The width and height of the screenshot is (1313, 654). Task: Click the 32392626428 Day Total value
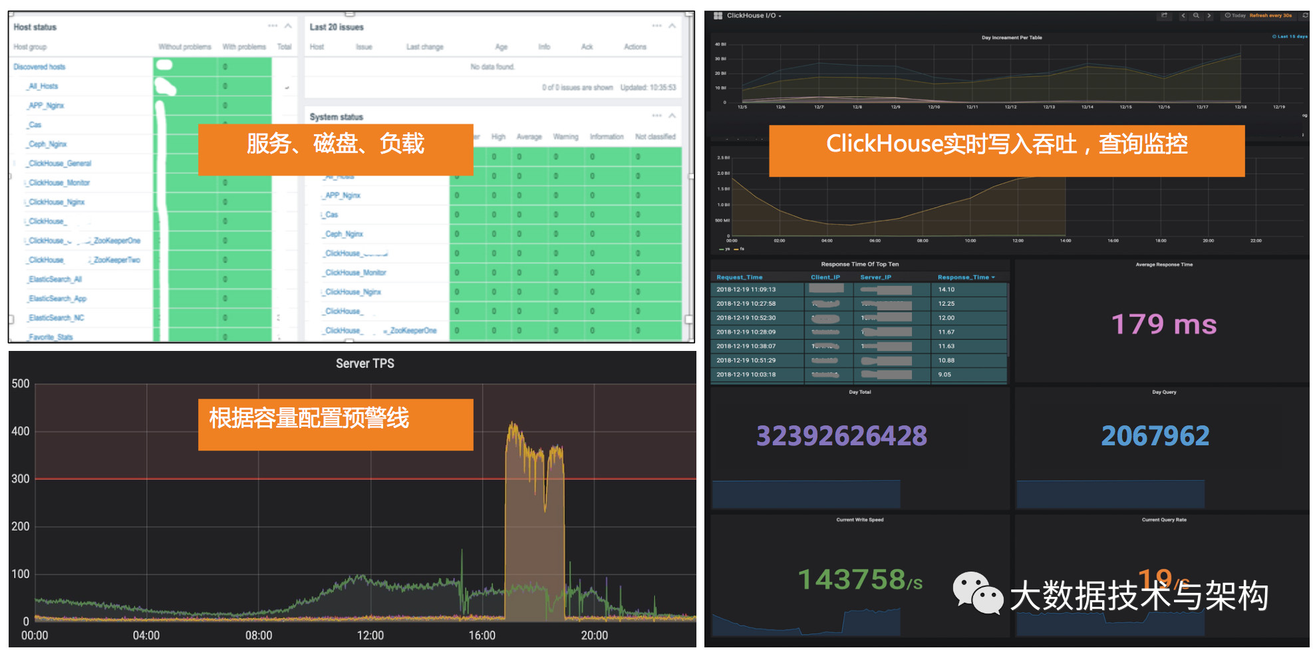841,436
